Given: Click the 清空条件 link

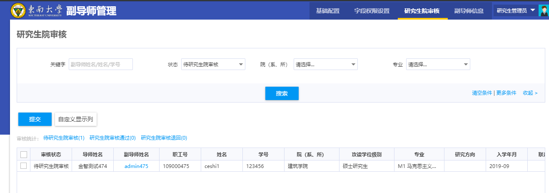Looking at the screenshot, I should tap(482, 93).
